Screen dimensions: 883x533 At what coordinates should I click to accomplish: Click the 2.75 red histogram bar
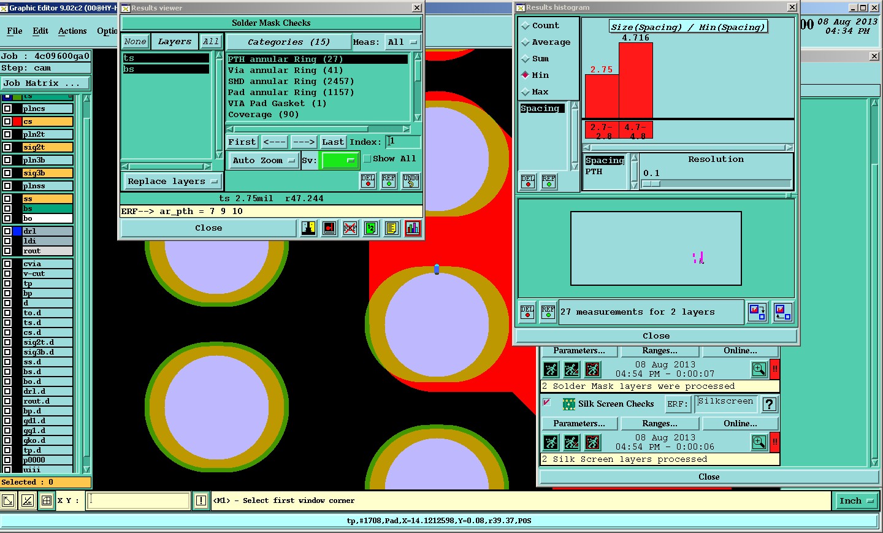[602, 96]
